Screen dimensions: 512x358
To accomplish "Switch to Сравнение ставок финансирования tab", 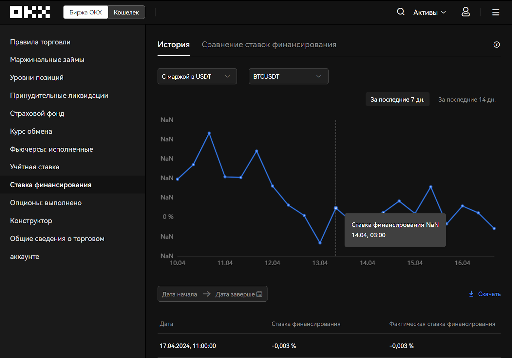I will [x=269, y=45].
